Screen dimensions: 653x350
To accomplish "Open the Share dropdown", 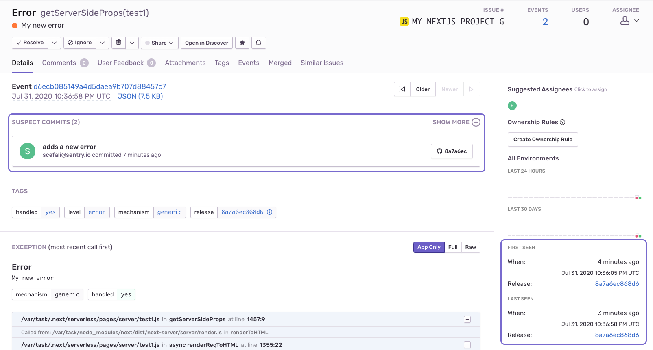I will 159,43.
